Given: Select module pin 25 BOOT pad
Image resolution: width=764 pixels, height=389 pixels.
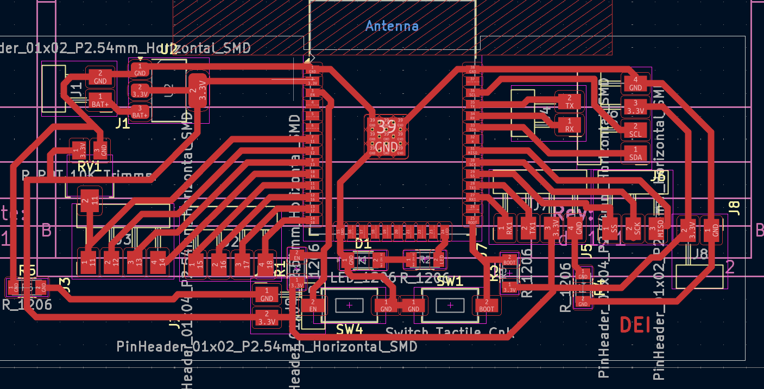Looking at the screenshot, I should (x=472, y=221).
